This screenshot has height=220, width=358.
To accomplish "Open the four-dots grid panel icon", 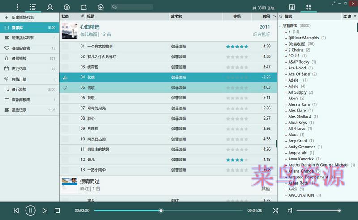I will pyautogui.click(x=308, y=7).
